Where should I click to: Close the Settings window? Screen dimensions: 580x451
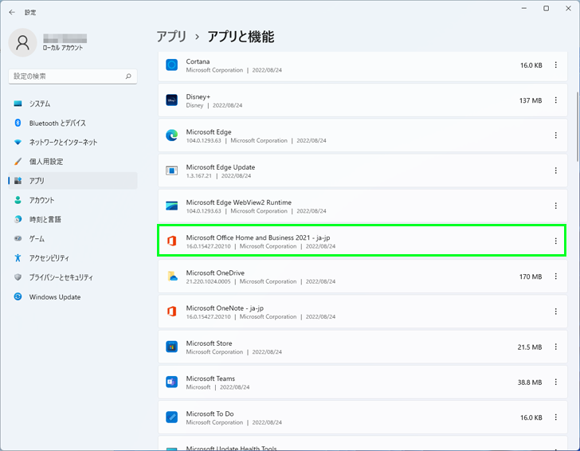pos(568,8)
